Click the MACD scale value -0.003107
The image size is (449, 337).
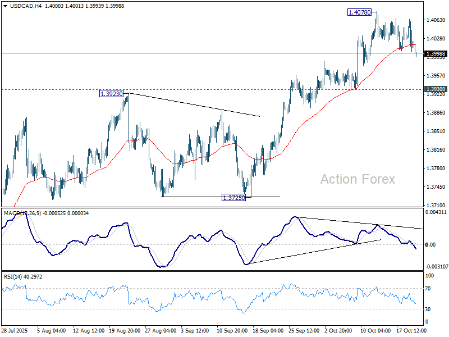coord(437,266)
